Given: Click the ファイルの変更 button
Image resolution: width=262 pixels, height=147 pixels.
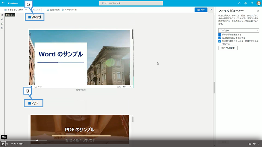Looking at the screenshot, I should pyautogui.click(x=228, y=48).
